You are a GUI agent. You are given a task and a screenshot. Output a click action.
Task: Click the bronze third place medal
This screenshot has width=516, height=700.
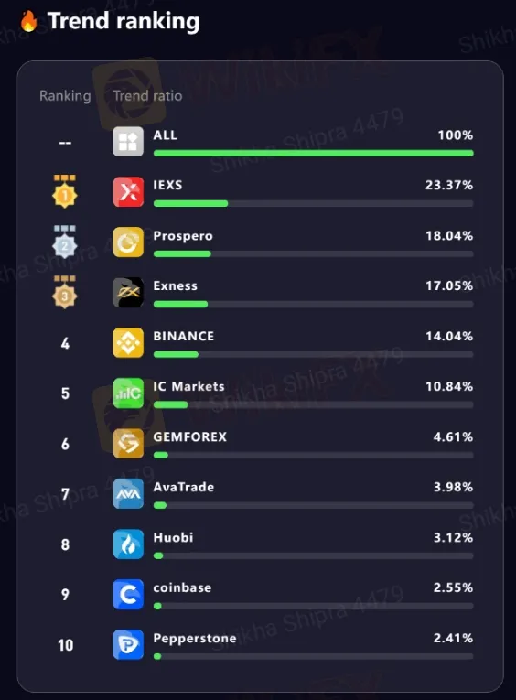65,293
